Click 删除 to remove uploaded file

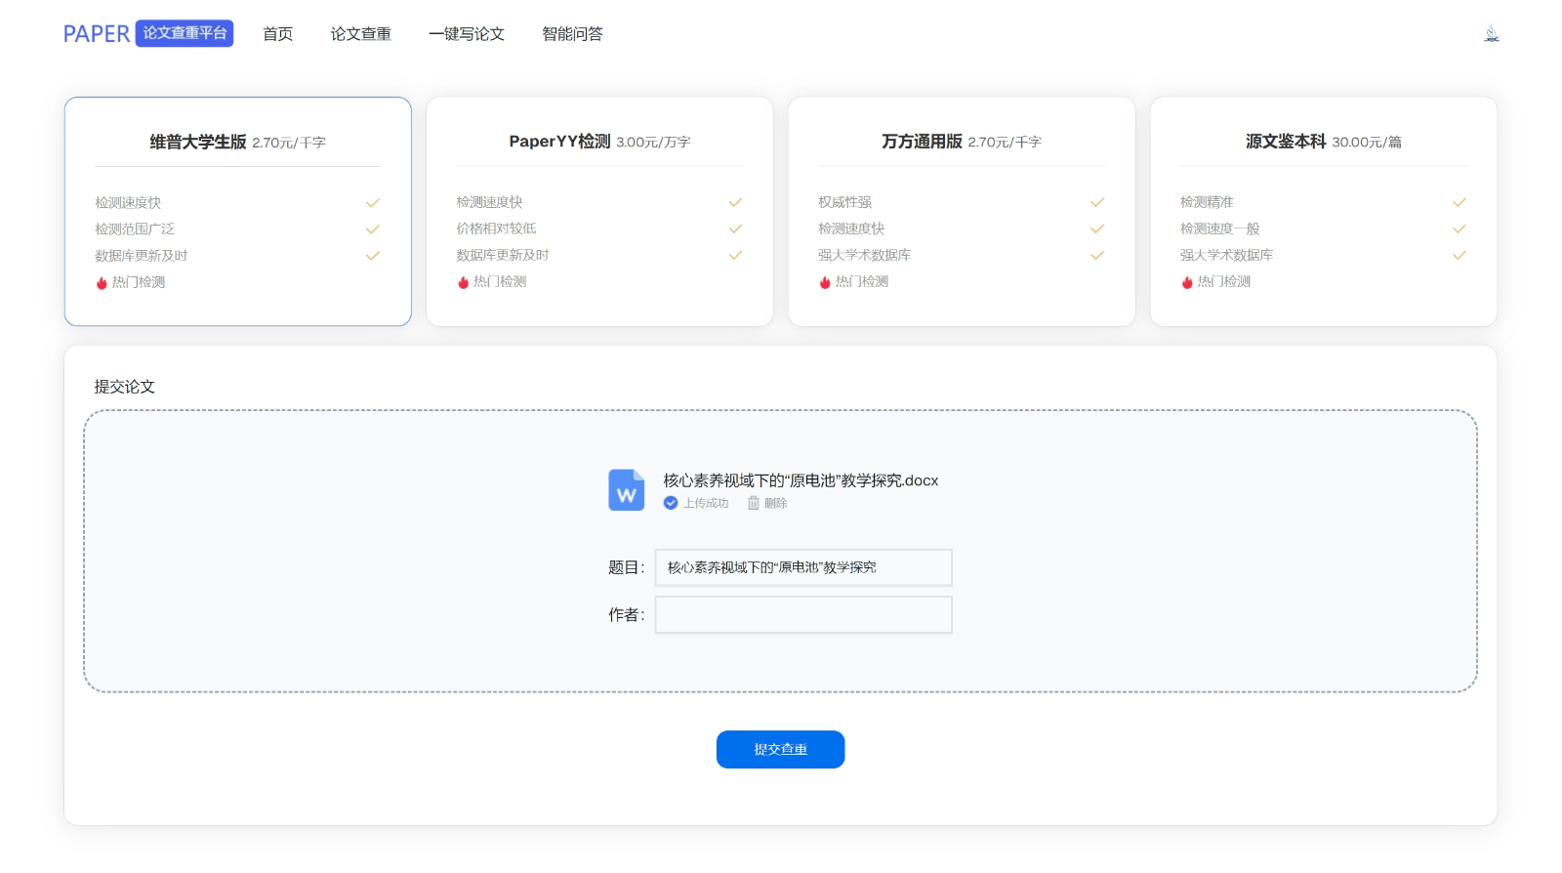click(776, 503)
